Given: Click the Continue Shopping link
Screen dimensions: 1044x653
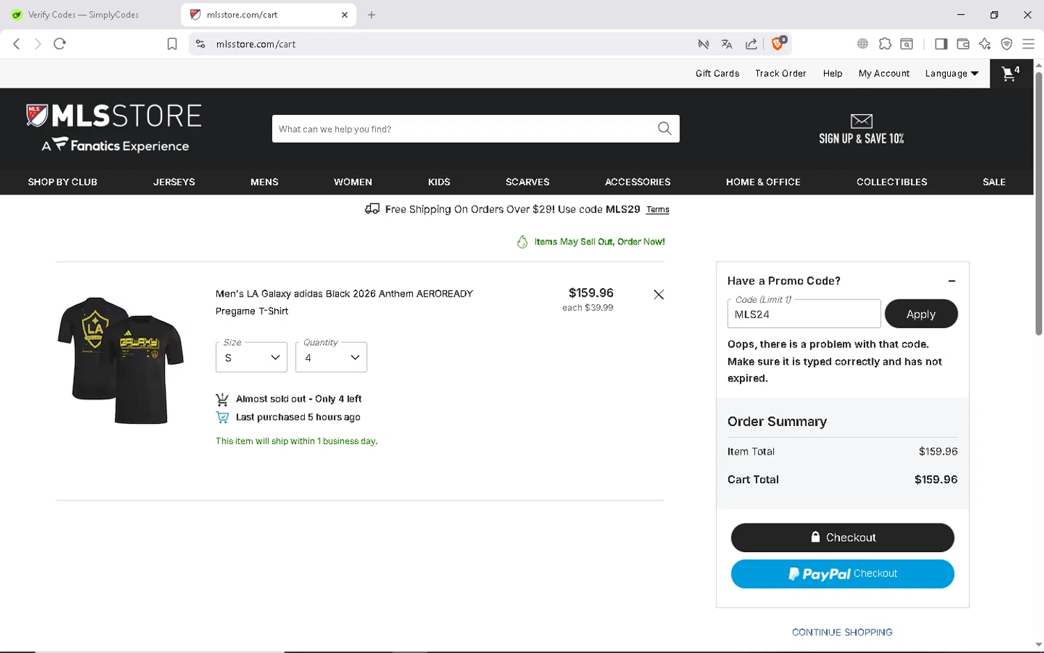Looking at the screenshot, I should (842, 632).
